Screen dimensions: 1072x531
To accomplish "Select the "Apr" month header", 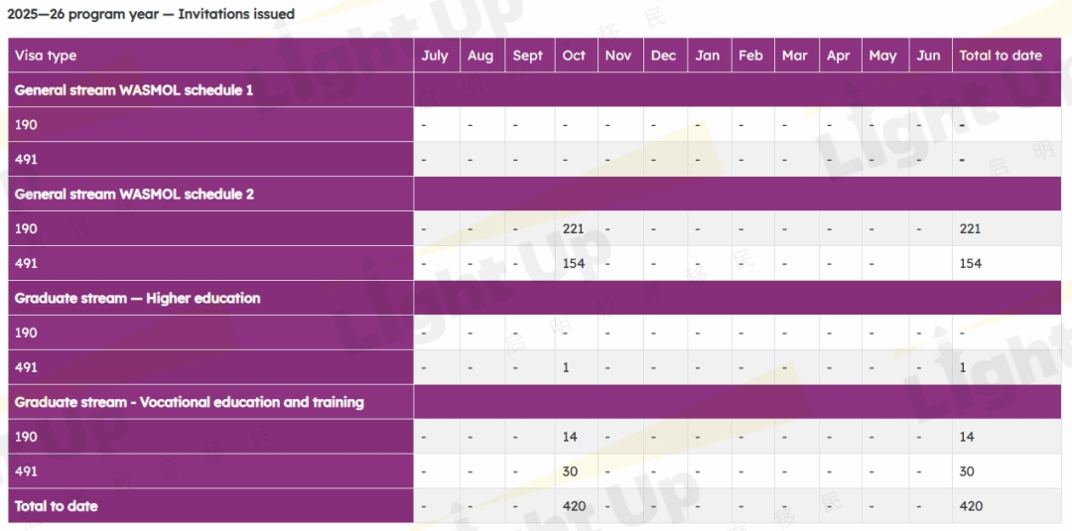I will point(839,56).
